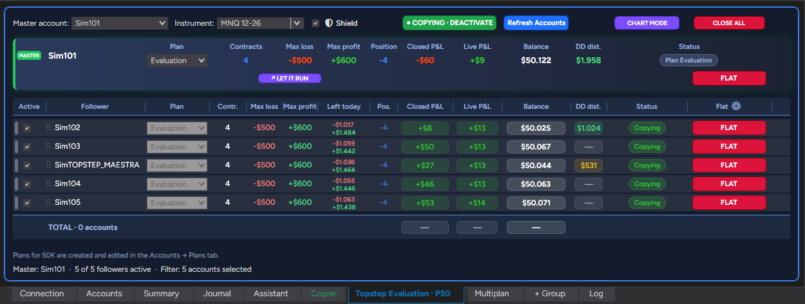Viewport: 805px width, 304px height.
Task: Open the Log tab
Action: pos(596,294)
